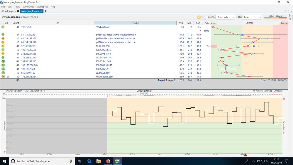Open the Tools menu
The image size is (293, 165).
pos(17,6)
